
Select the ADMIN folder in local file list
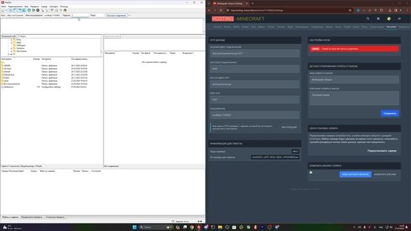[7, 65]
